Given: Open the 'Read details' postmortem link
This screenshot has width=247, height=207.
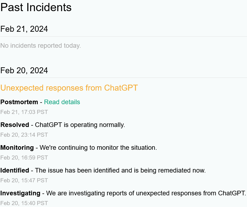Looking at the screenshot, I should [62, 102].
